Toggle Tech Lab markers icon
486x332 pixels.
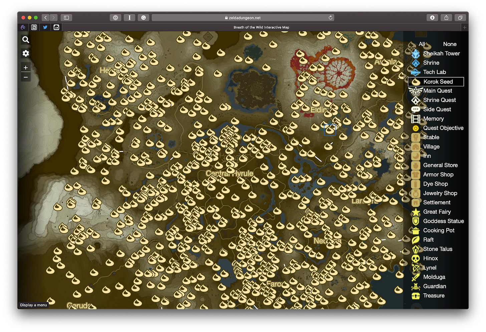pos(416,72)
